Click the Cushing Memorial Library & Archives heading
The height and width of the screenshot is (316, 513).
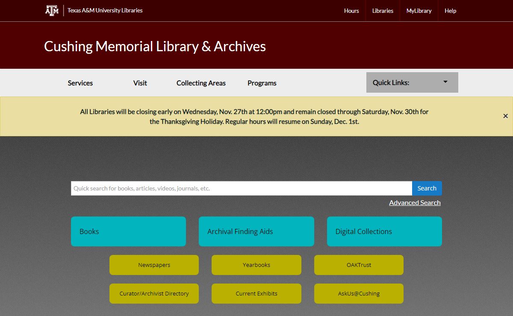[x=155, y=46]
